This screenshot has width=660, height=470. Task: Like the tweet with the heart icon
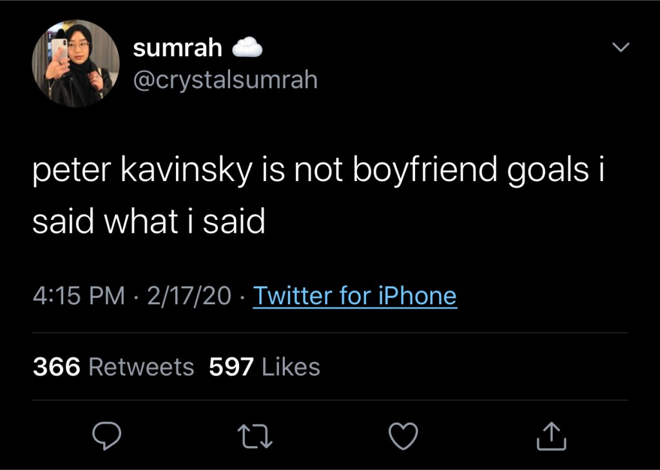pyautogui.click(x=405, y=436)
